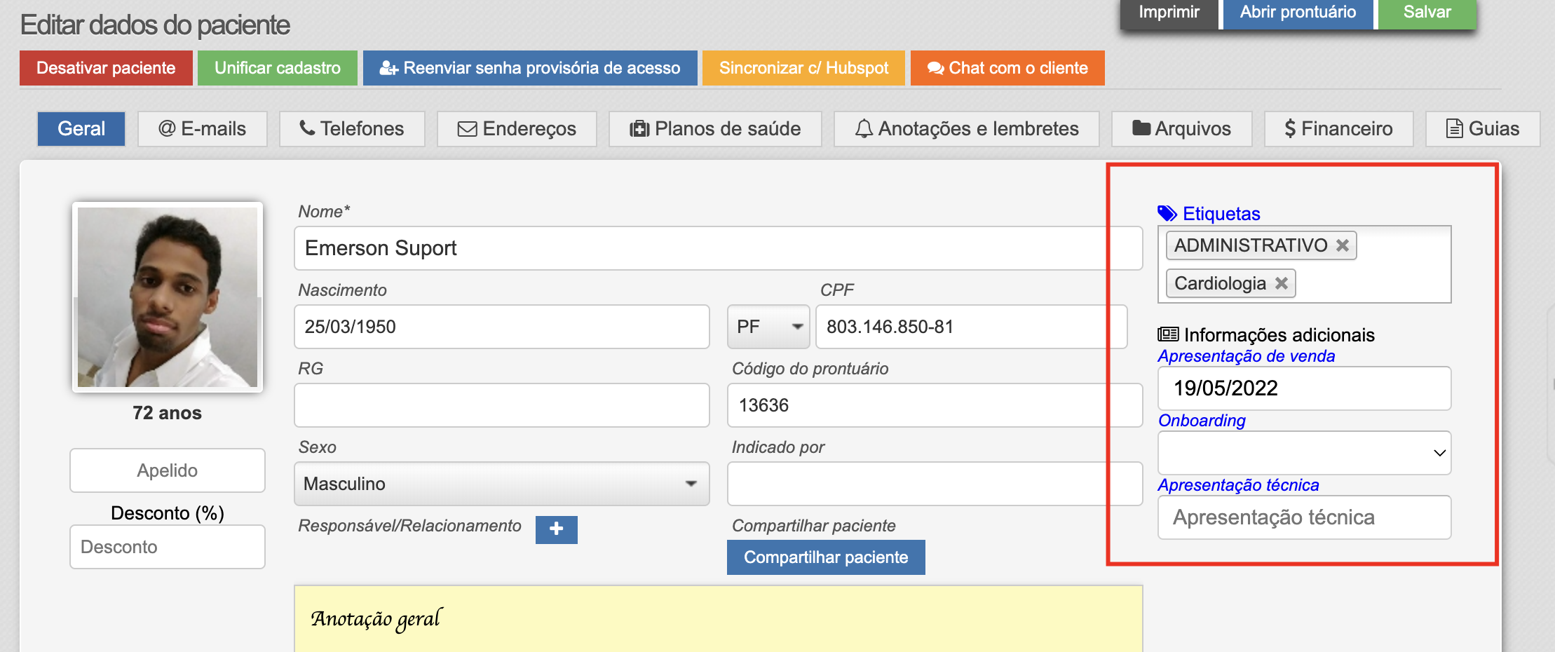Open the Sexo dropdown showing Masculino
The height and width of the screenshot is (652, 1555).
502,484
